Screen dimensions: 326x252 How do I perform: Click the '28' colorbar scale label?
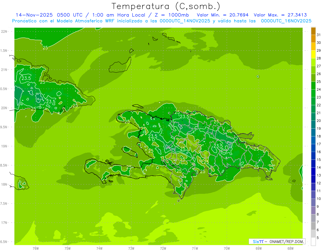pos(319,58)
